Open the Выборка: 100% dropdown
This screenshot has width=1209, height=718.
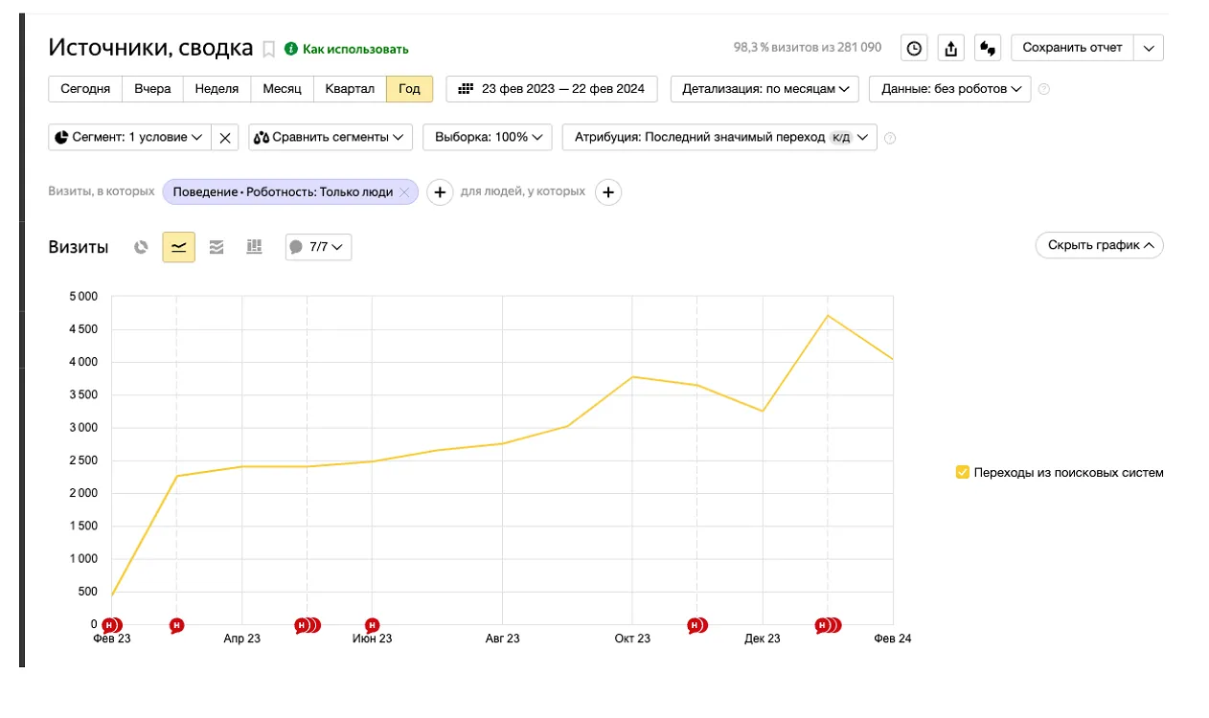point(488,138)
